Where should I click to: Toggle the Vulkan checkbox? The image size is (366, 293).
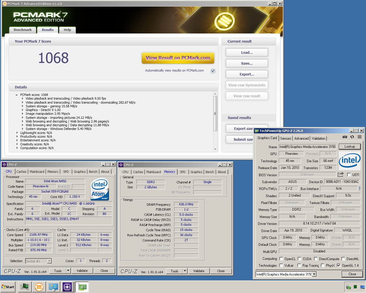point(281,265)
